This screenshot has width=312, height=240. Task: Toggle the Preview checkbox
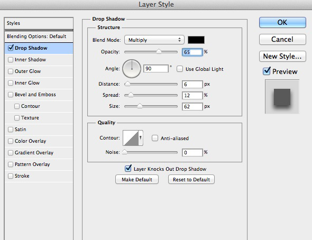[267, 71]
